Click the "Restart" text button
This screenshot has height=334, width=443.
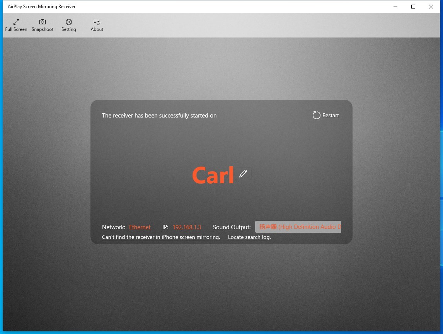point(331,115)
